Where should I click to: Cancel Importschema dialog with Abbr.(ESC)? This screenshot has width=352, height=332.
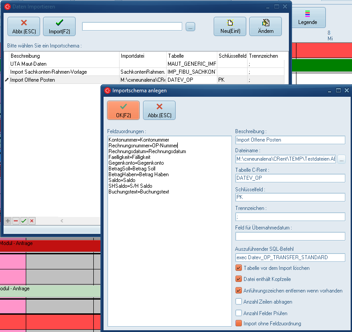point(159,110)
